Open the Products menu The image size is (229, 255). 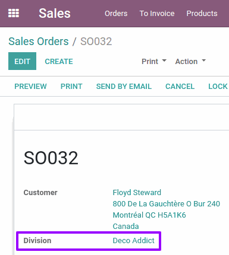(202, 14)
